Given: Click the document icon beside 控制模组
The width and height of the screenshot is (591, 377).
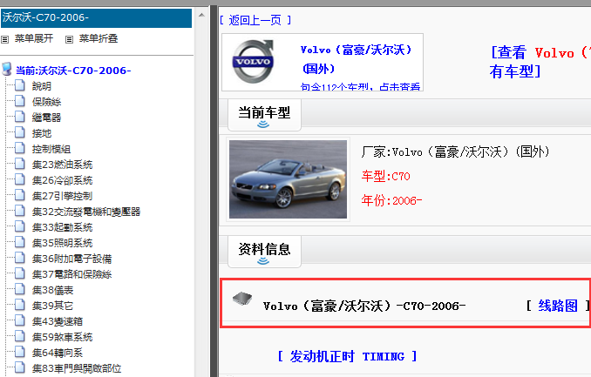Looking at the screenshot, I should pos(20,148).
